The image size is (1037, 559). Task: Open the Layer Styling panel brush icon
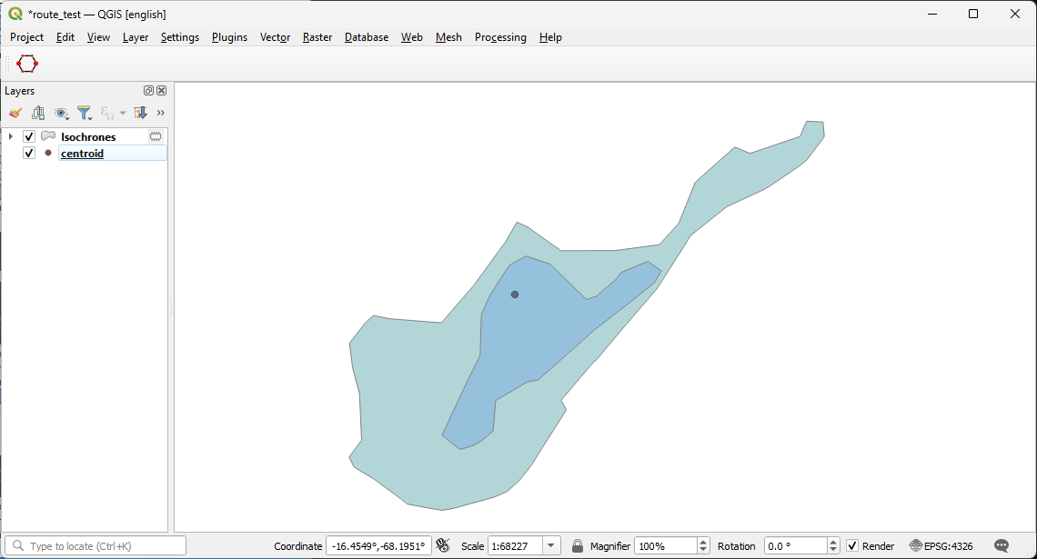tap(15, 113)
